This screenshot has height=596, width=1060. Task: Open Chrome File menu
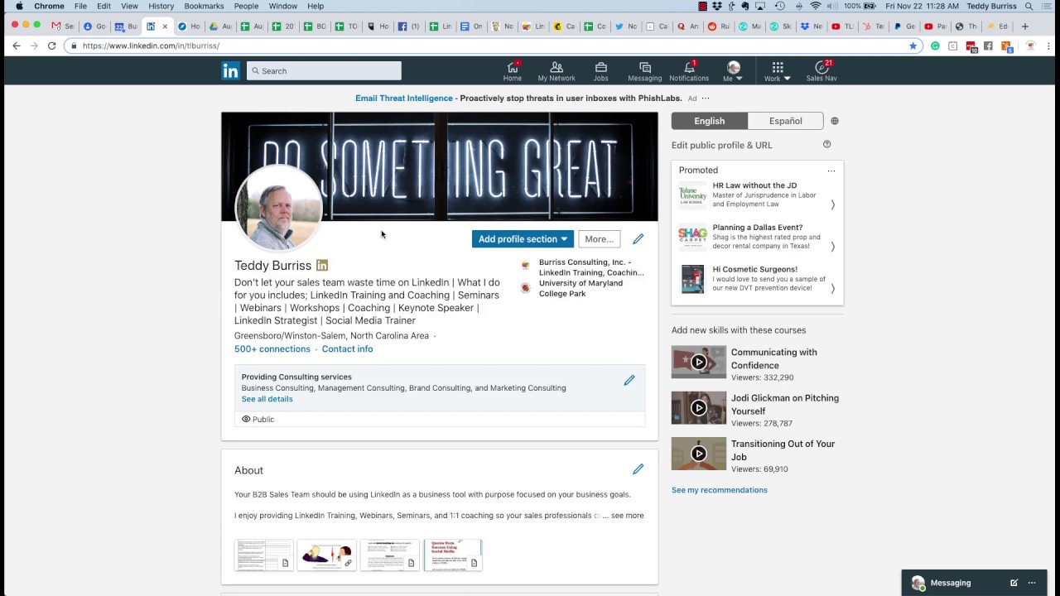[80, 6]
